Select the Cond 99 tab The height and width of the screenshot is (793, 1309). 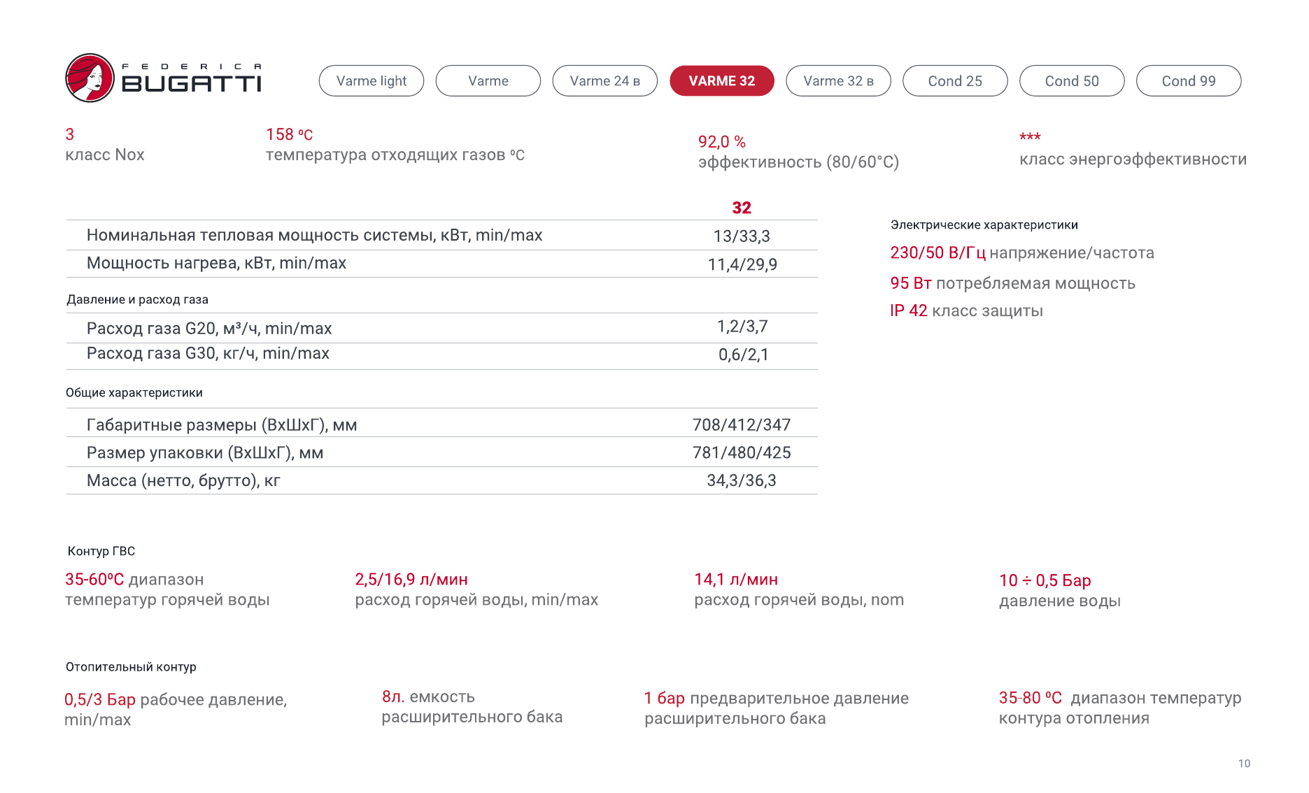pos(1189,81)
